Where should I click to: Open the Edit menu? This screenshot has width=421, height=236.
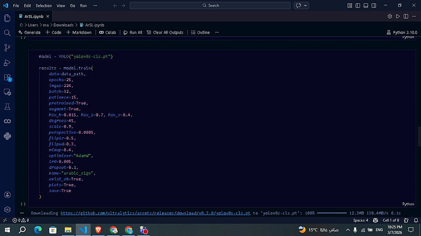pos(27,5)
